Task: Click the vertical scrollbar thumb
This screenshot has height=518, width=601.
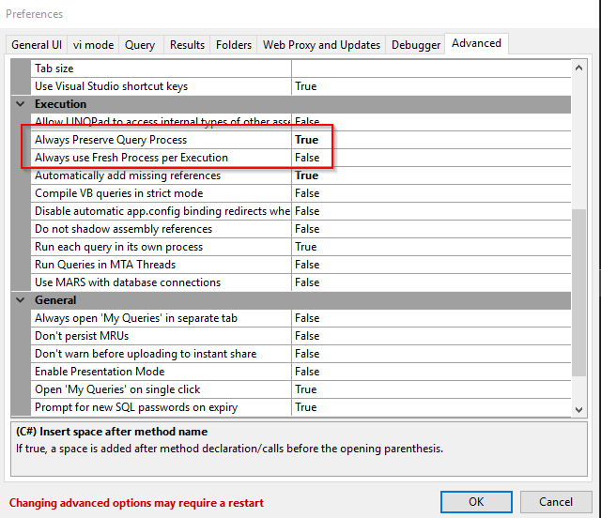Action: point(578,310)
